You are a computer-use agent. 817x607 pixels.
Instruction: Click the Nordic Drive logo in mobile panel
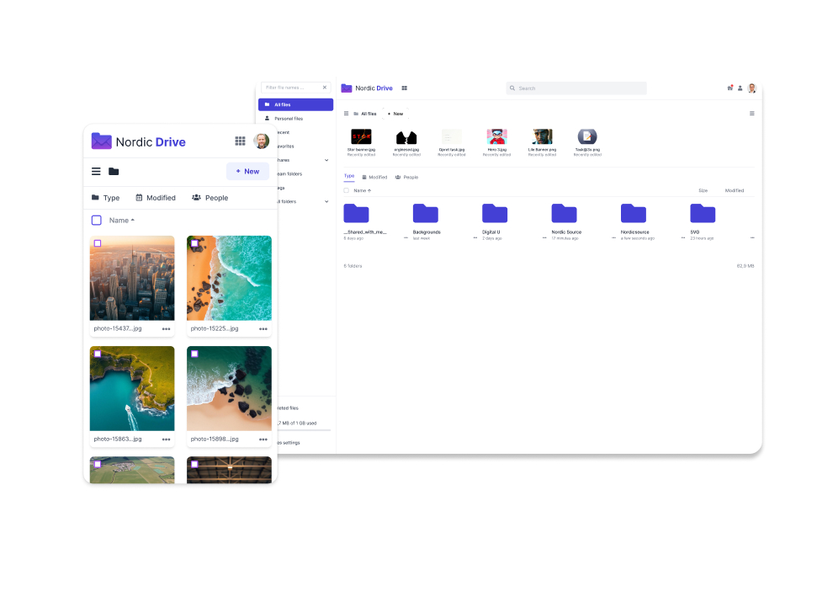click(x=139, y=141)
